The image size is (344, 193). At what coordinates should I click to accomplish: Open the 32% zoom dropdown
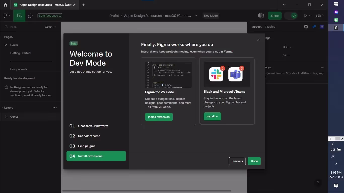tap(320, 16)
